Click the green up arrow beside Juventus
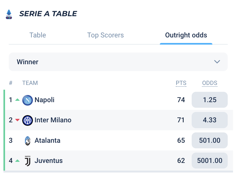This screenshot has width=237, height=173. click(x=17, y=161)
